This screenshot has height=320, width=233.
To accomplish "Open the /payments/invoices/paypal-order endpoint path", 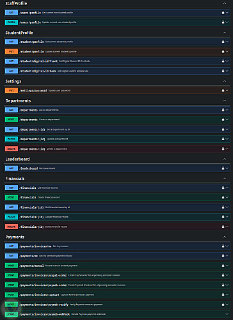I will [x=43, y=275].
